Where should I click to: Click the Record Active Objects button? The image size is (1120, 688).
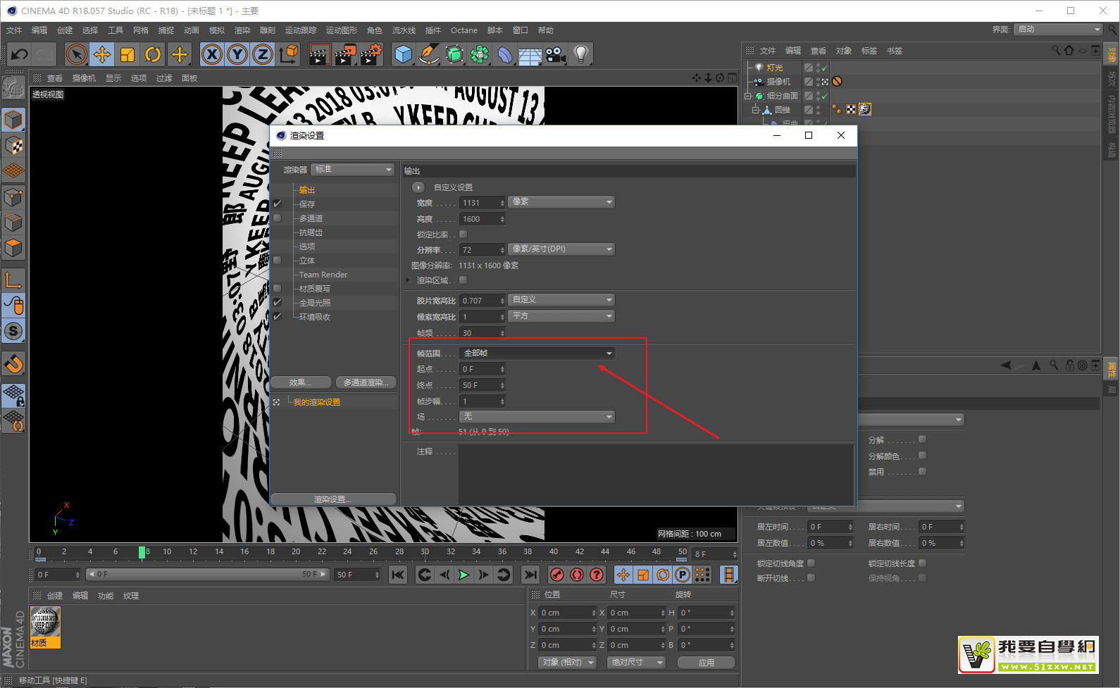coord(557,575)
